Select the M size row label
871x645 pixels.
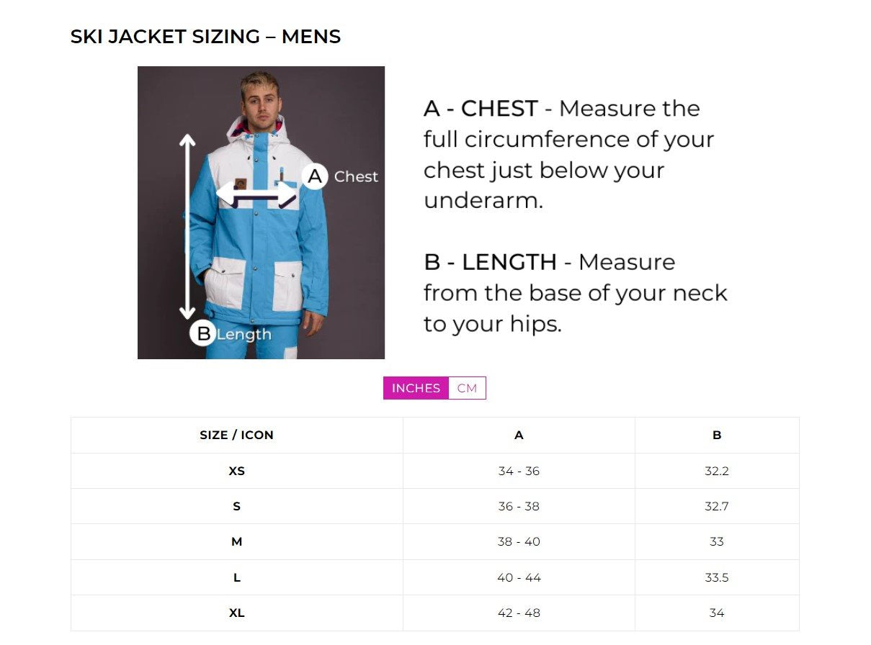point(236,541)
